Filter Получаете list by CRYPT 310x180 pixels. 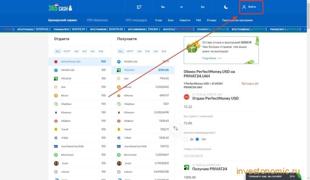click(130, 51)
